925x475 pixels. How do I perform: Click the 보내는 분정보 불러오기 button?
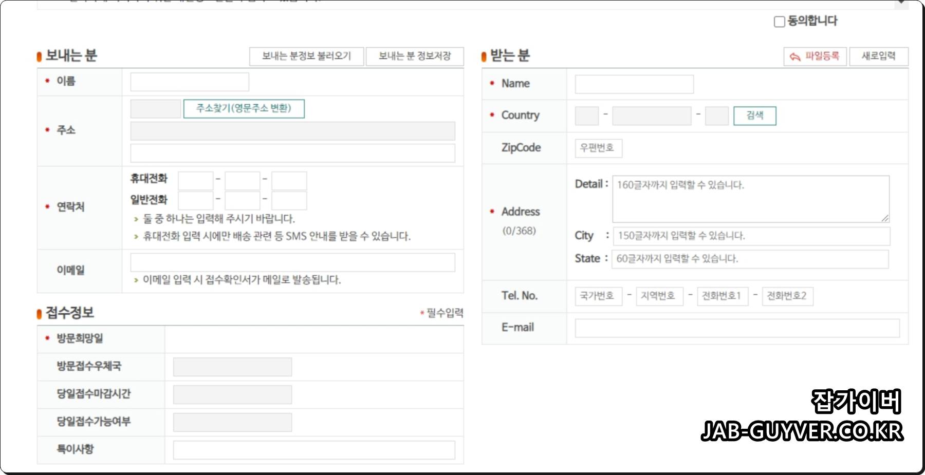click(307, 56)
